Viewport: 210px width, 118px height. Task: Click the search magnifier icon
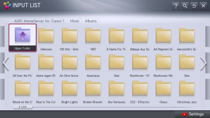(185, 6)
